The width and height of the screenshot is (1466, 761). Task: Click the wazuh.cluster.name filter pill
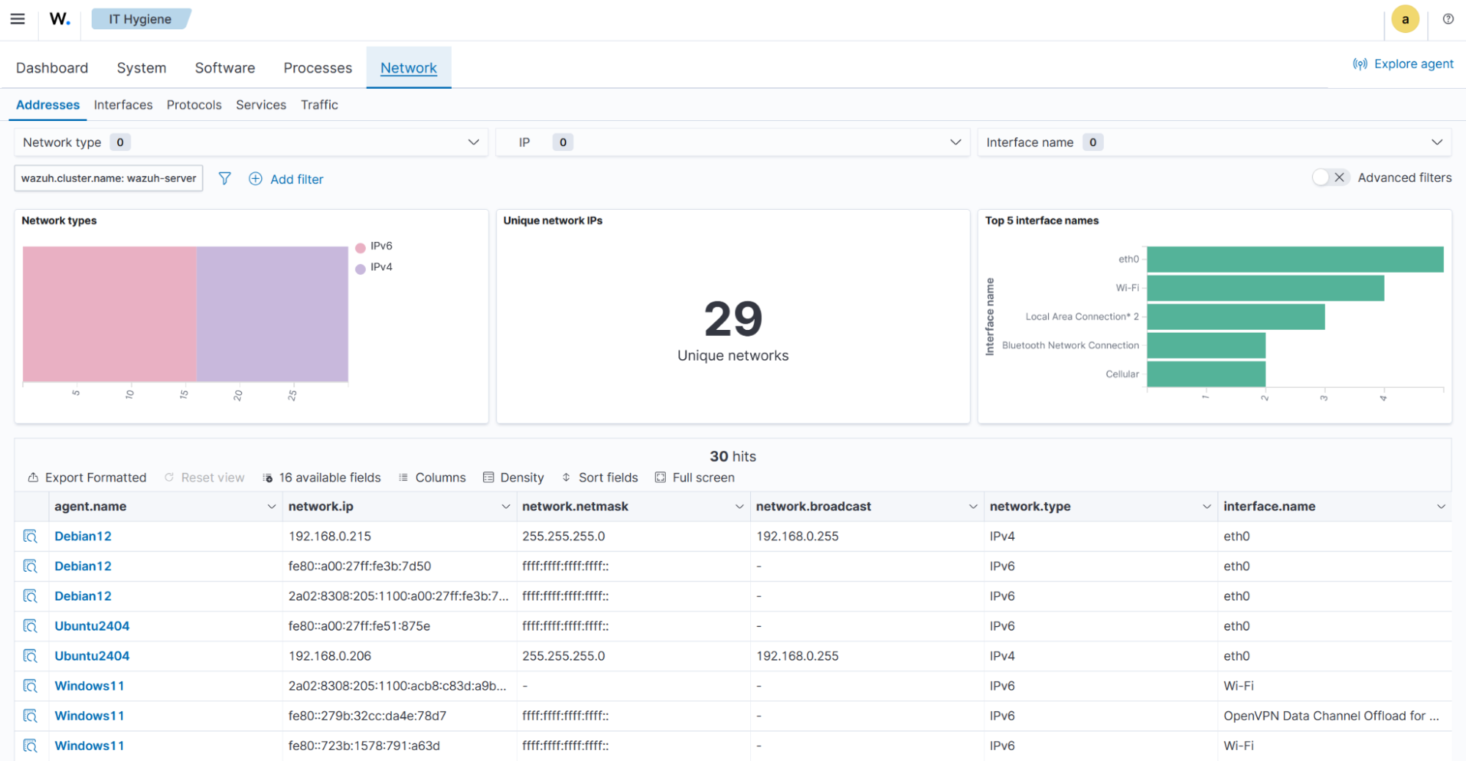pos(109,178)
